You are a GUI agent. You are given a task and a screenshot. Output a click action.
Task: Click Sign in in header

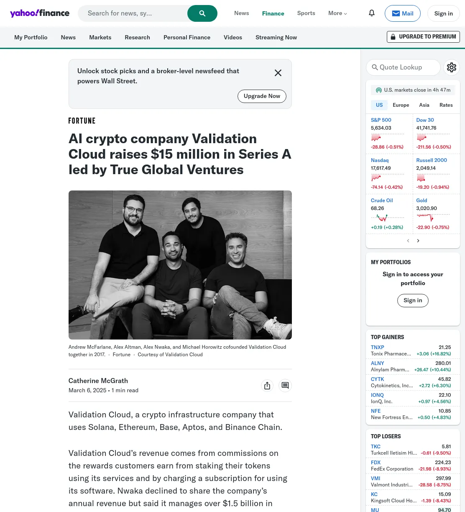tap(443, 13)
